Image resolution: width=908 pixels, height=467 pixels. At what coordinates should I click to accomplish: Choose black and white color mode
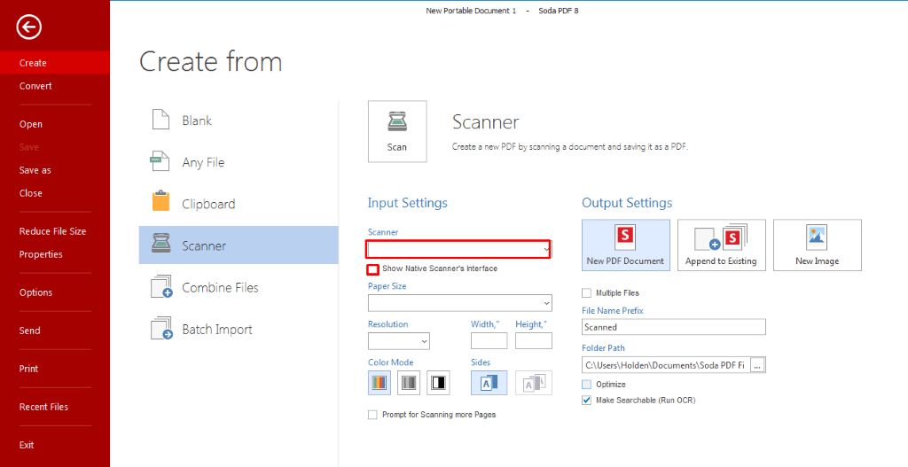(438, 383)
